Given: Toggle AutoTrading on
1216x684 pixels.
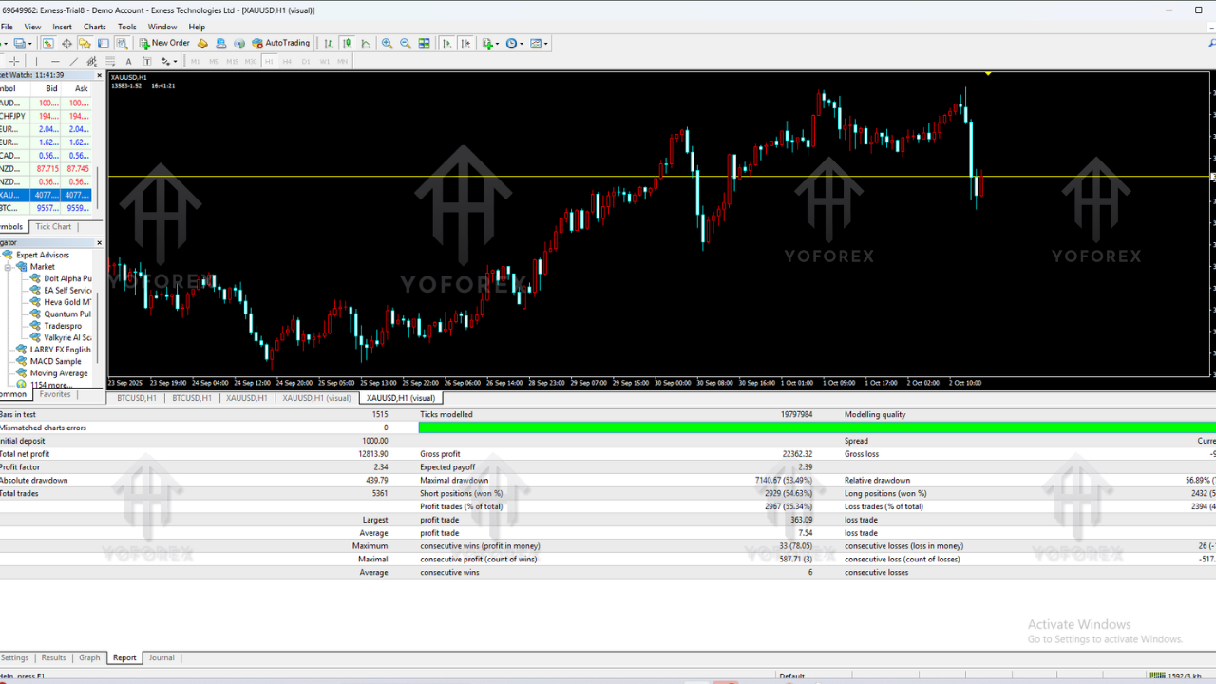Looking at the screenshot, I should (x=280, y=43).
